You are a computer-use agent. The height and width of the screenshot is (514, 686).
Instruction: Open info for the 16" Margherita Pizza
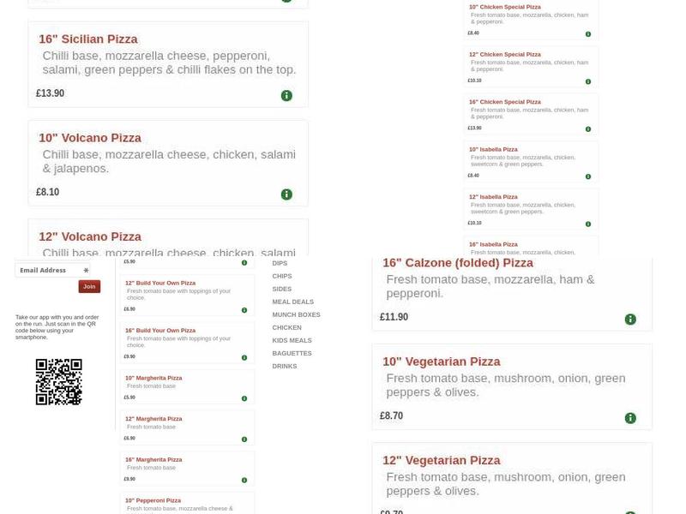pos(244,480)
